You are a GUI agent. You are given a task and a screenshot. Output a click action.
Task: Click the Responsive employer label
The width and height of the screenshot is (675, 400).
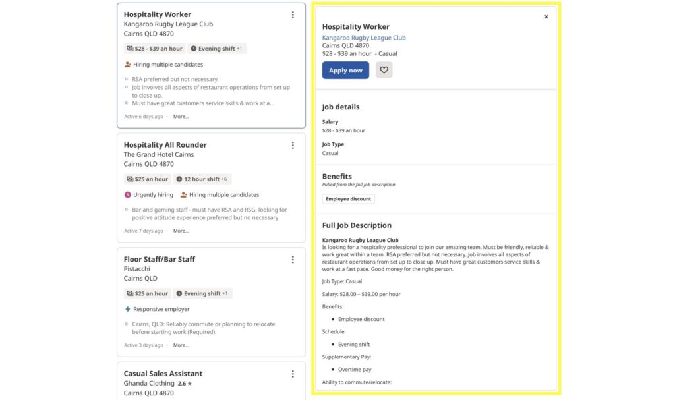click(x=157, y=309)
